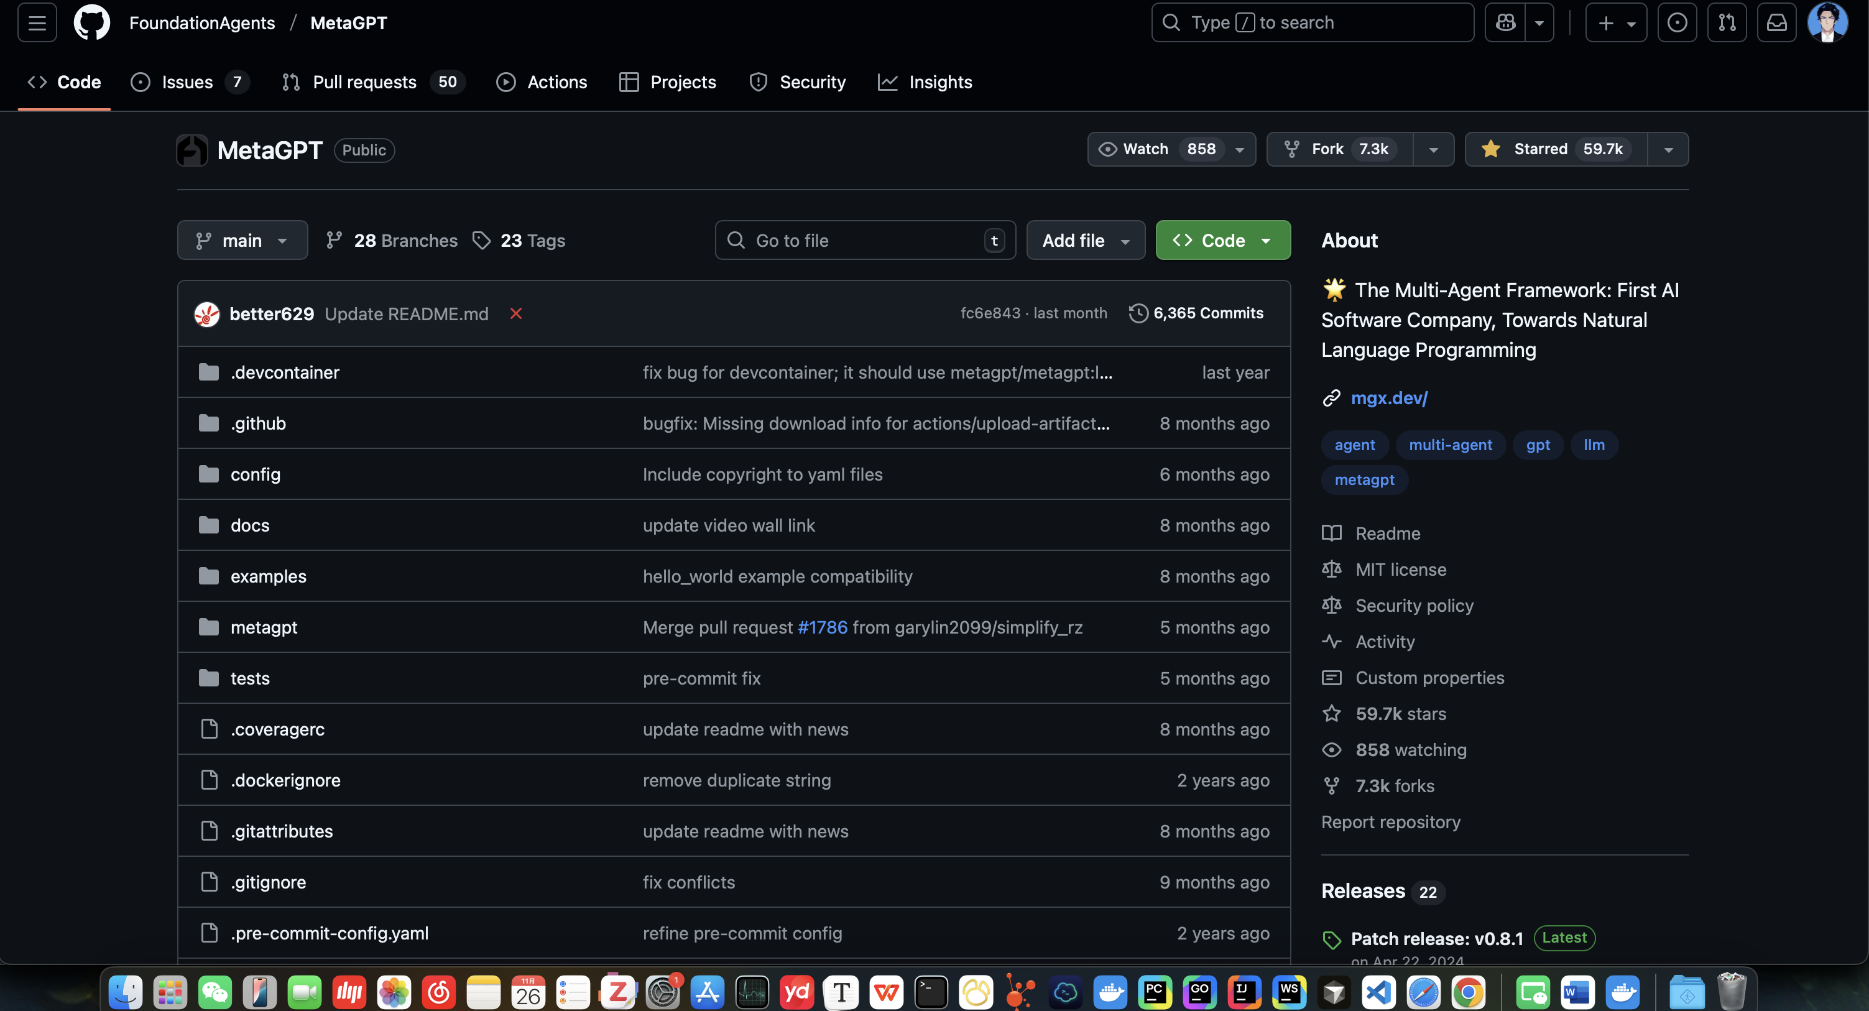Open the green Code dropdown
Screen dimensions: 1869x1011
(x=1222, y=240)
